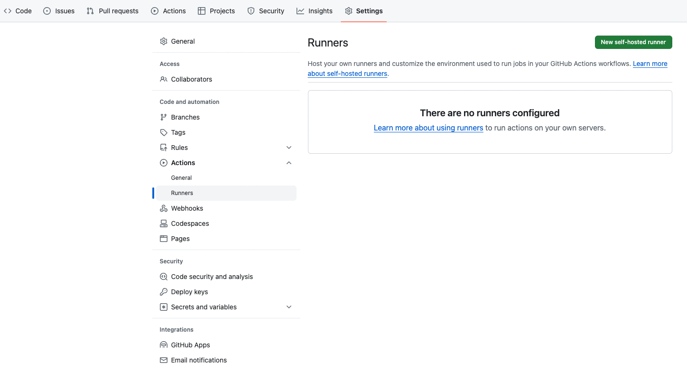Click the Rules icon in sidebar
Image resolution: width=687 pixels, height=381 pixels.
click(x=164, y=148)
